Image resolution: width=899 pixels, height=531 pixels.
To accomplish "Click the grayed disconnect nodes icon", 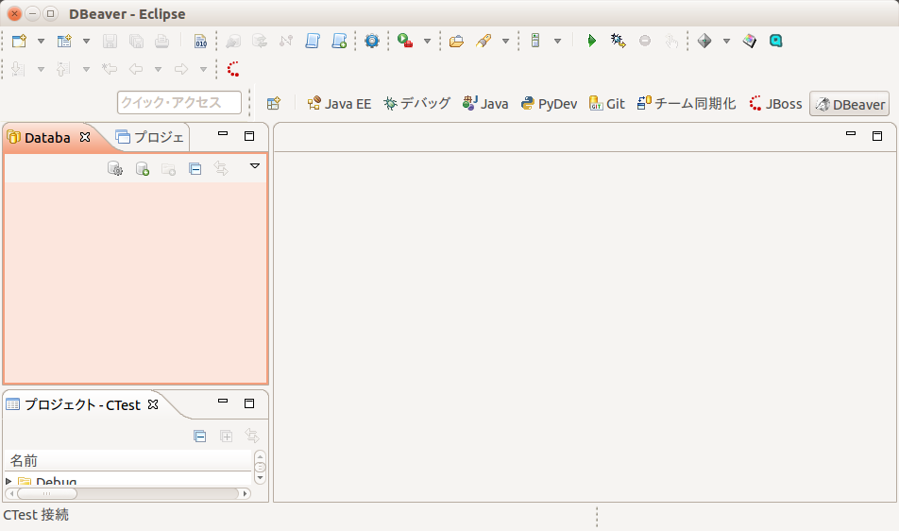I will coord(286,41).
